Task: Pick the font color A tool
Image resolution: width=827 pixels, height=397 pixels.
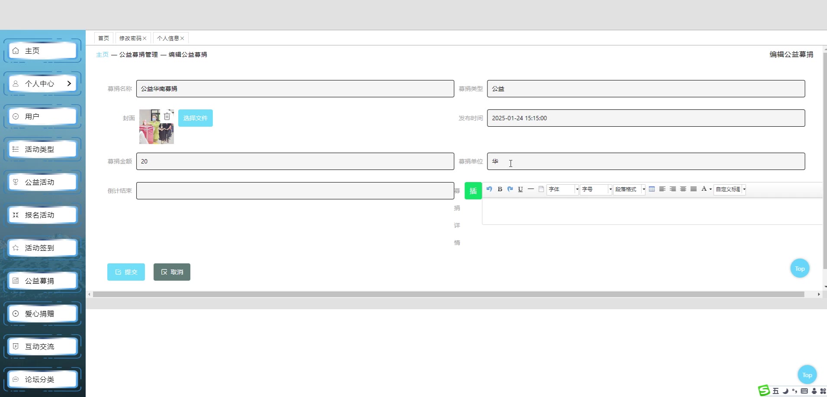Action: tap(704, 189)
